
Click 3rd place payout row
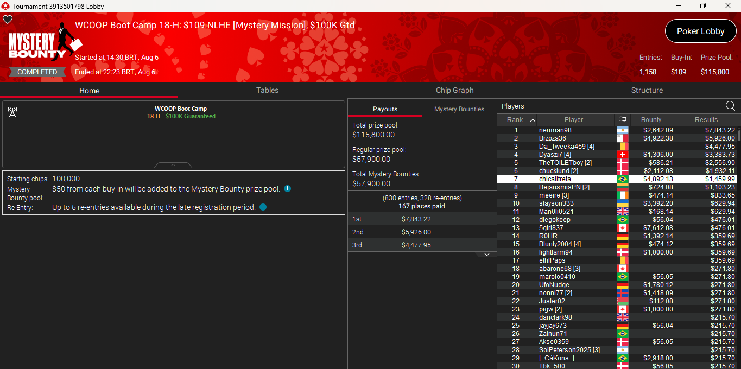coord(422,245)
